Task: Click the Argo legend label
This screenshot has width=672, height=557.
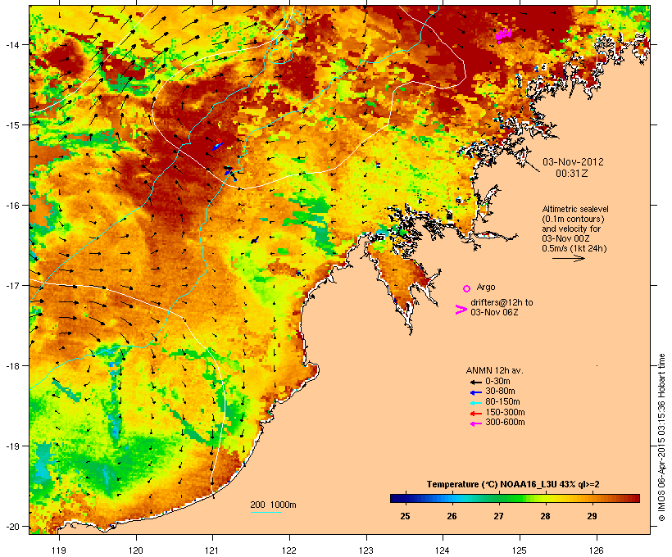Action: pyautogui.click(x=486, y=287)
